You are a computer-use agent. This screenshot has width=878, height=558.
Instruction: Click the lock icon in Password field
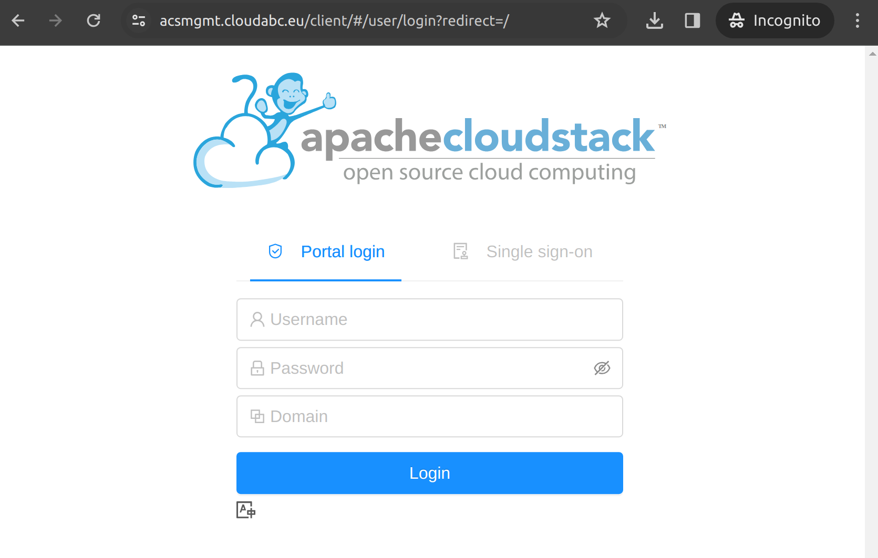click(257, 368)
